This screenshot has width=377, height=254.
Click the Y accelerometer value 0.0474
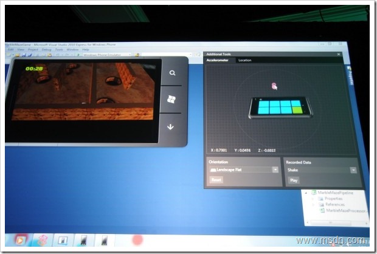click(x=243, y=151)
